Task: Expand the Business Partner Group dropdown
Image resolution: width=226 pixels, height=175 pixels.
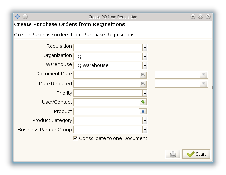Action: tap(145, 130)
